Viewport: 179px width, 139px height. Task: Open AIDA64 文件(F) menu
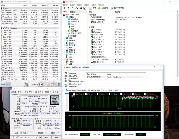click(x=66, y=5)
